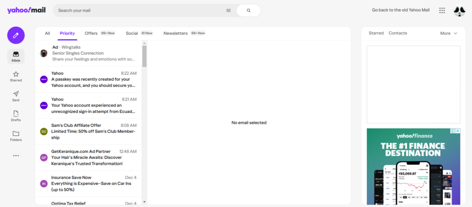Open the Yahoo apps grid menu

pyautogui.click(x=442, y=10)
